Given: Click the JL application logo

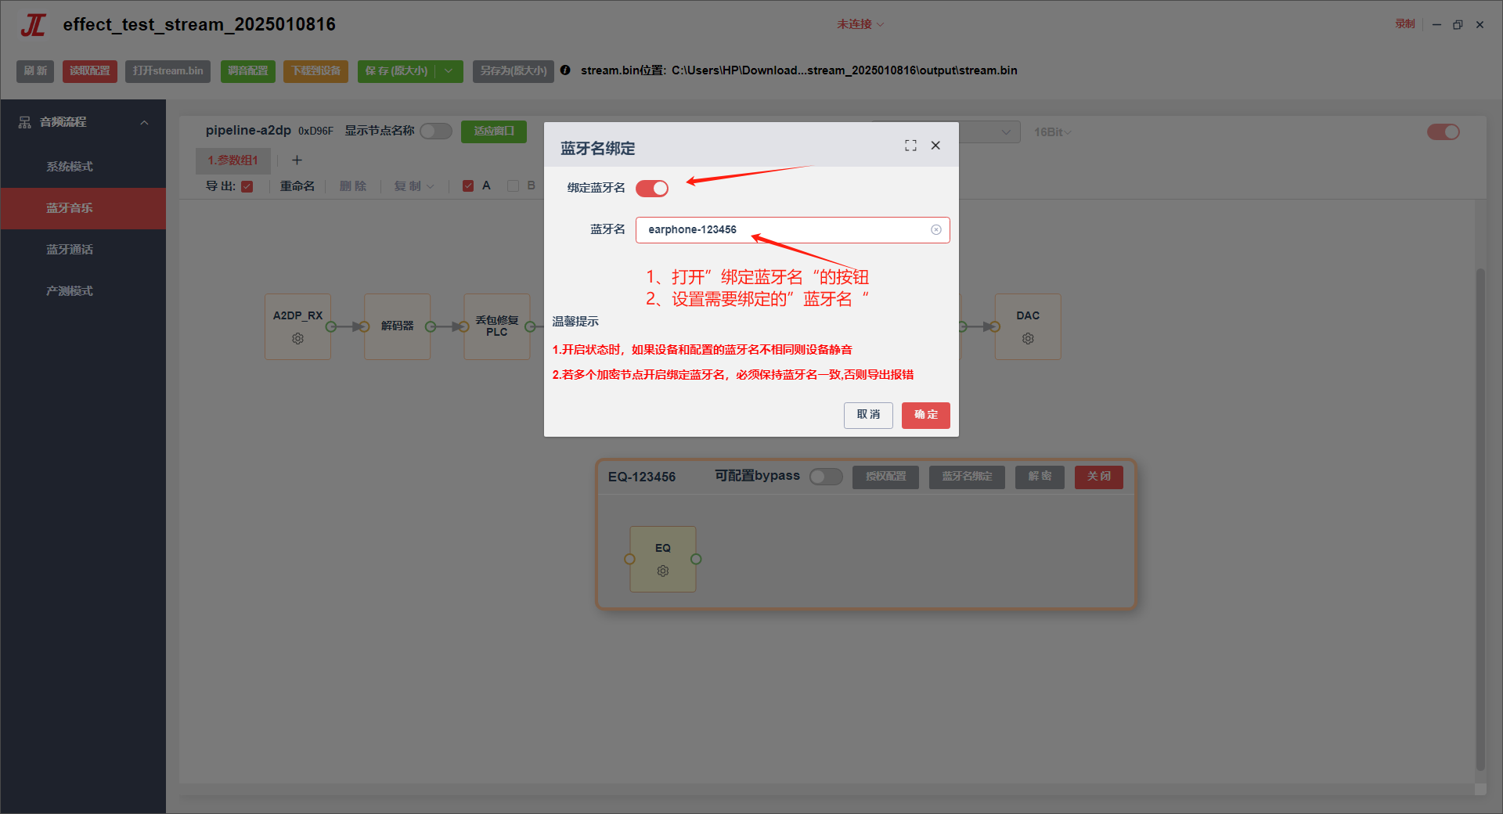Looking at the screenshot, I should [33, 25].
